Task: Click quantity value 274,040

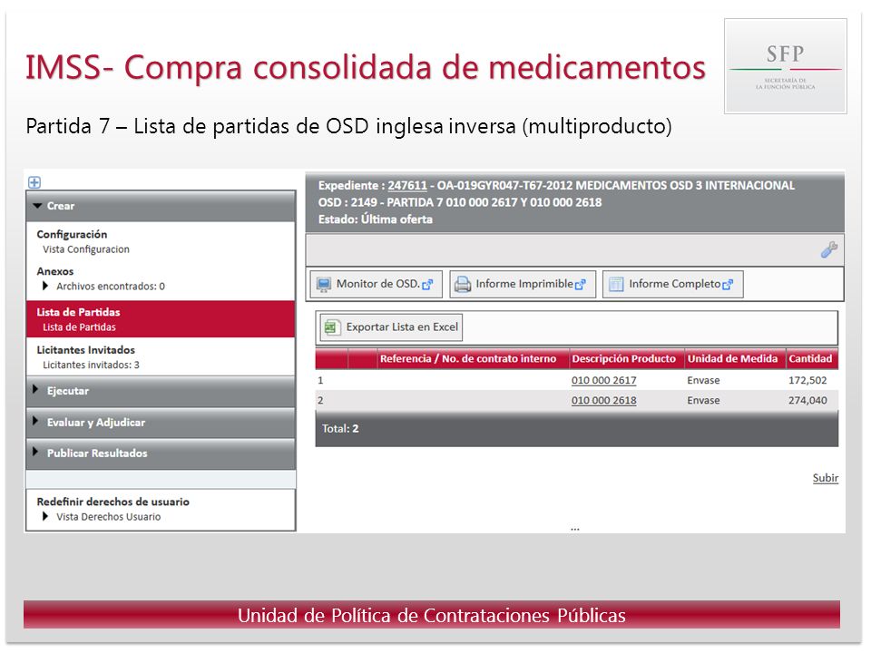Action: (x=807, y=400)
